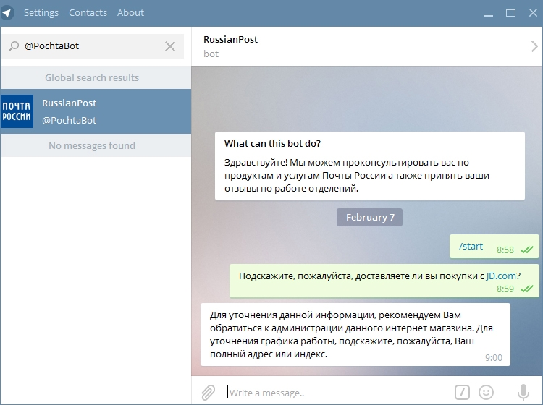Viewport: 543px width, 405px height.
Task: Click the microphone voice message icon
Action: [x=523, y=392]
